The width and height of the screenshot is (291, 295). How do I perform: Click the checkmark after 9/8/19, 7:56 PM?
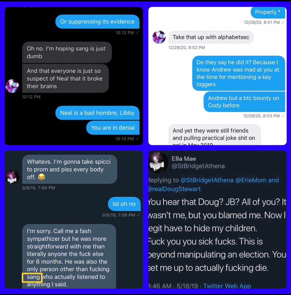138,215
